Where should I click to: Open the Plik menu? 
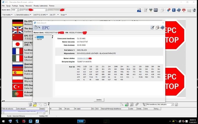tap(3, 6)
